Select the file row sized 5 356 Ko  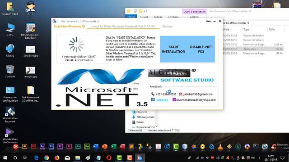pos(253,45)
